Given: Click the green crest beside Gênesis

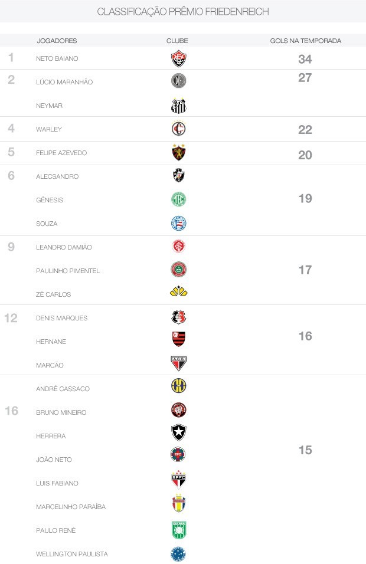Looking at the screenshot, I should (x=178, y=199).
